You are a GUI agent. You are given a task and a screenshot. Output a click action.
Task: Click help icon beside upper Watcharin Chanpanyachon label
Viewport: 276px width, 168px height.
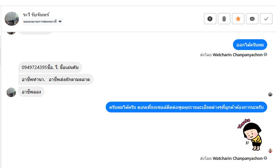tap(266, 55)
